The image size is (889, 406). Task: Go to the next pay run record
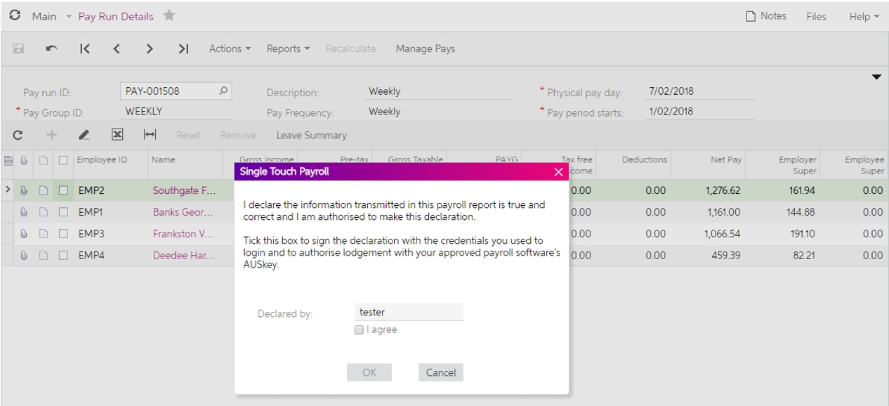pyautogui.click(x=150, y=49)
